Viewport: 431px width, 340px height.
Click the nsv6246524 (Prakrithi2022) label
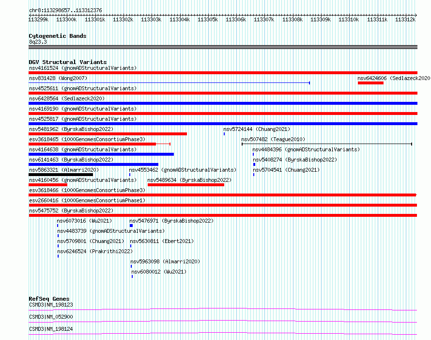95,251
